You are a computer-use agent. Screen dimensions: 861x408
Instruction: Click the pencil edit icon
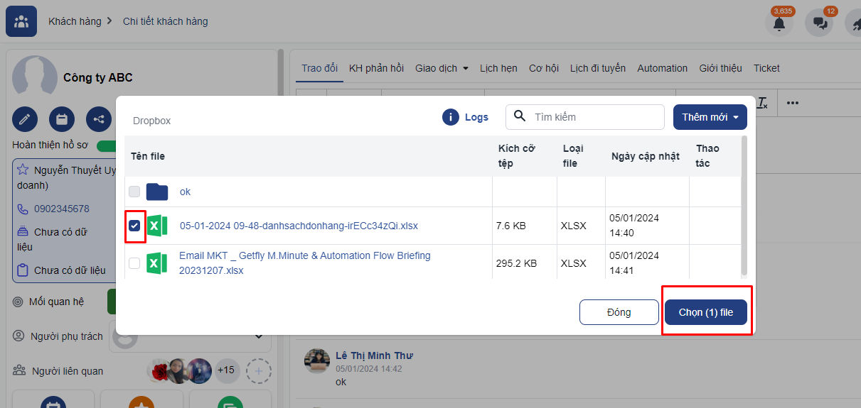coord(25,119)
